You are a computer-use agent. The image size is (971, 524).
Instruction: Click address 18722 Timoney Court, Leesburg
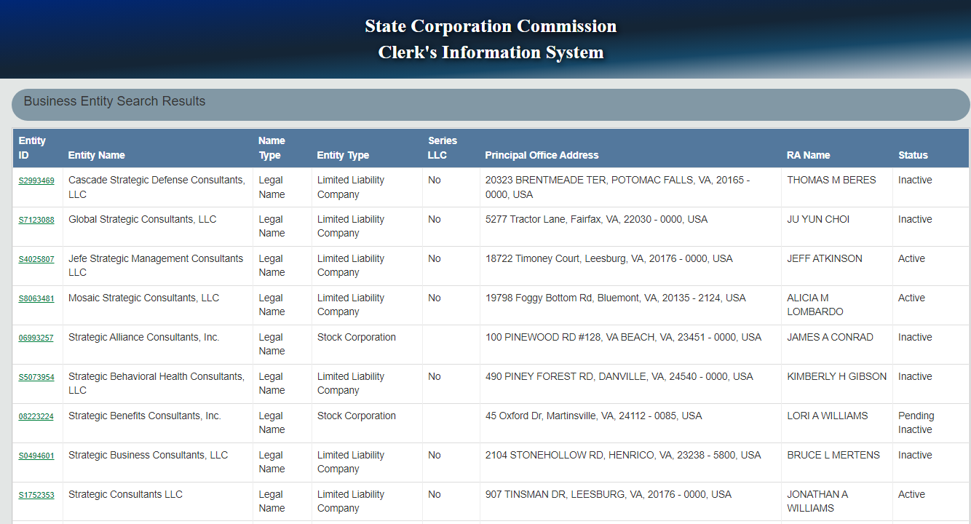point(609,258)
